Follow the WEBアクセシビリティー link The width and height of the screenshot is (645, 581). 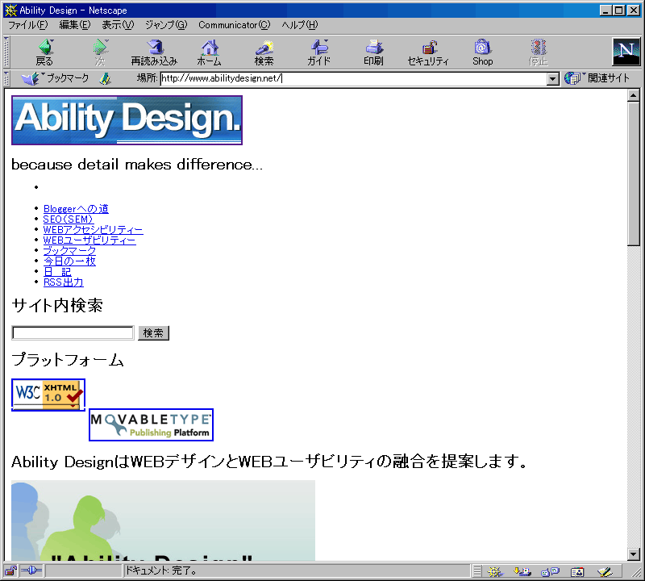click(x=94, y=230)
